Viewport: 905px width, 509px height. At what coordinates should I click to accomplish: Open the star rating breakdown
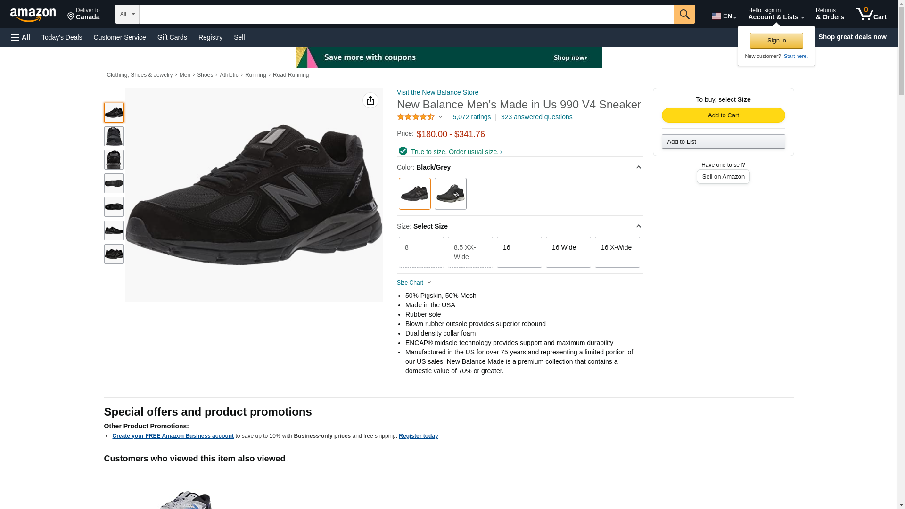(420, 117)
